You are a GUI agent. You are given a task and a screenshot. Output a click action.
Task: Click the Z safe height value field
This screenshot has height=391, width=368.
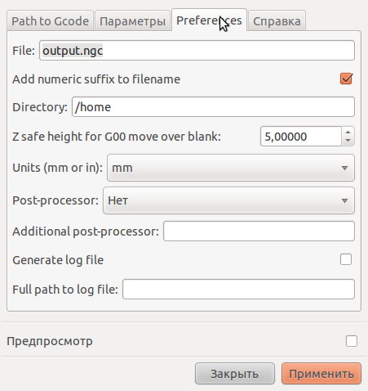click(x=301, y=137)
